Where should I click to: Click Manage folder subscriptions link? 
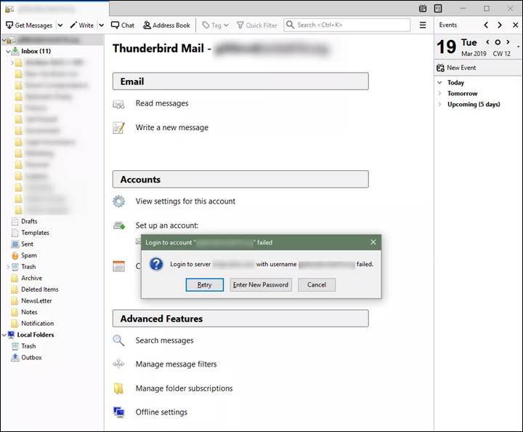[x=184, y=388]
